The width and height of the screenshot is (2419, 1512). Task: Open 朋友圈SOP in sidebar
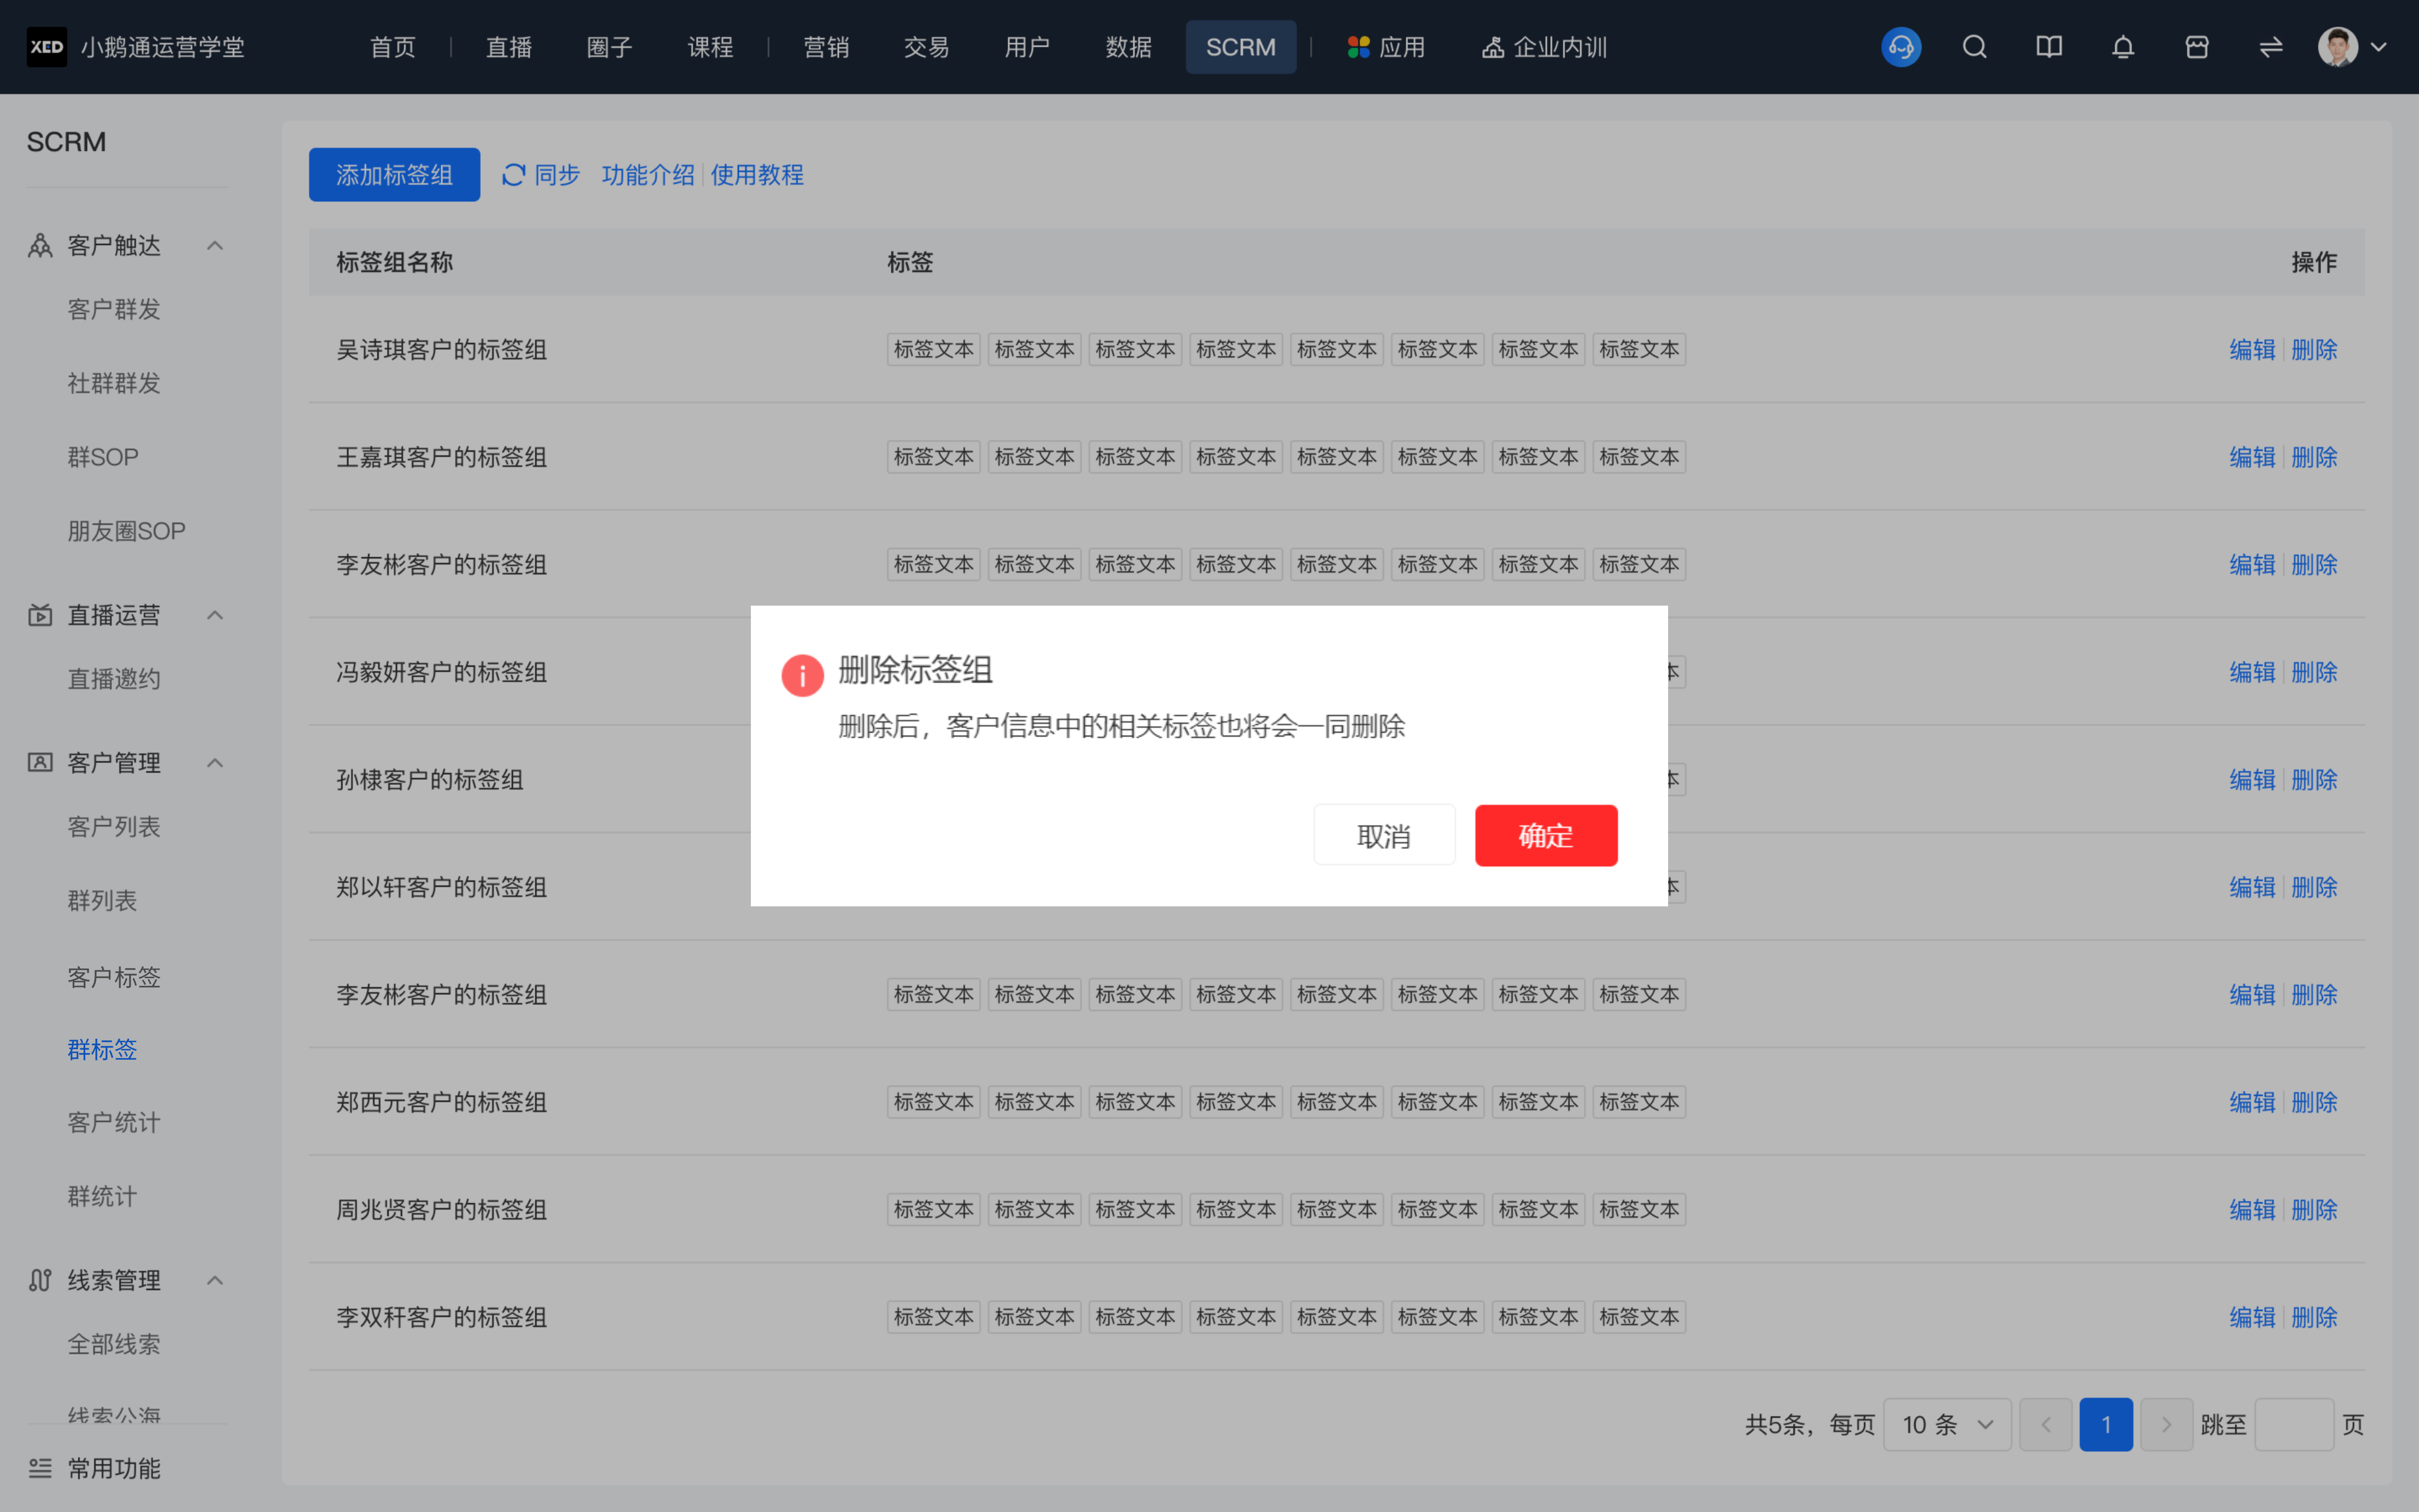[x=126, y=531]
